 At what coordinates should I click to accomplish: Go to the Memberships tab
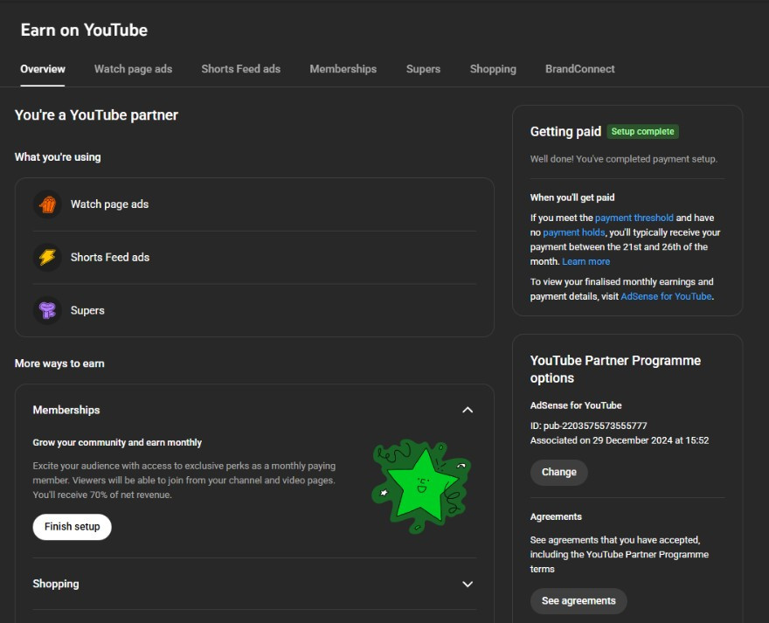tap(343, 69)
